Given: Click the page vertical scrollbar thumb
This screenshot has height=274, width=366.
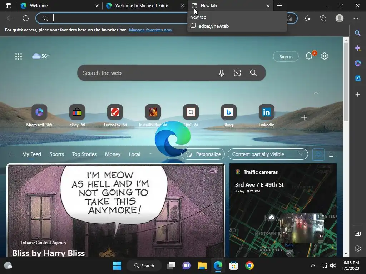Looking at the screenshot, I should [x=346, y=82].
